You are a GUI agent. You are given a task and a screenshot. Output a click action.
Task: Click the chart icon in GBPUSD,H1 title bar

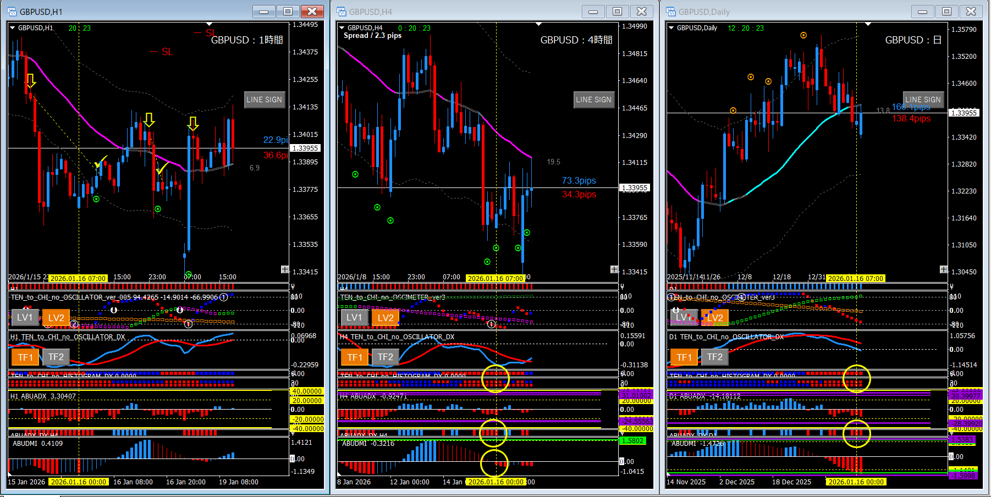(12, 12)
